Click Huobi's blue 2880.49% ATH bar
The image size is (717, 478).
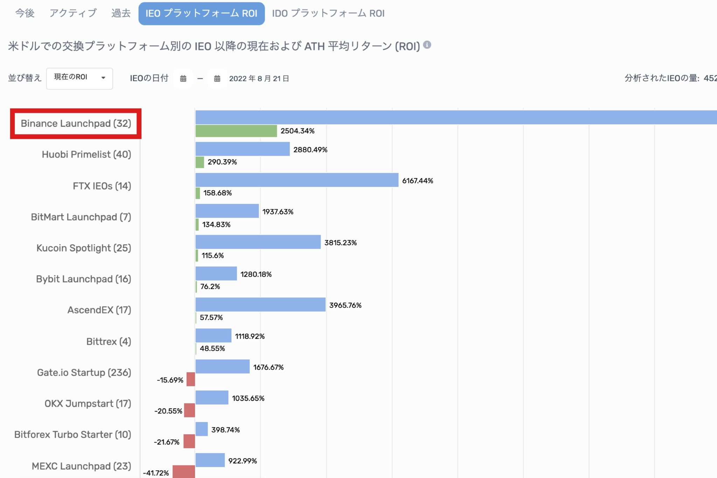pos(243,149)
